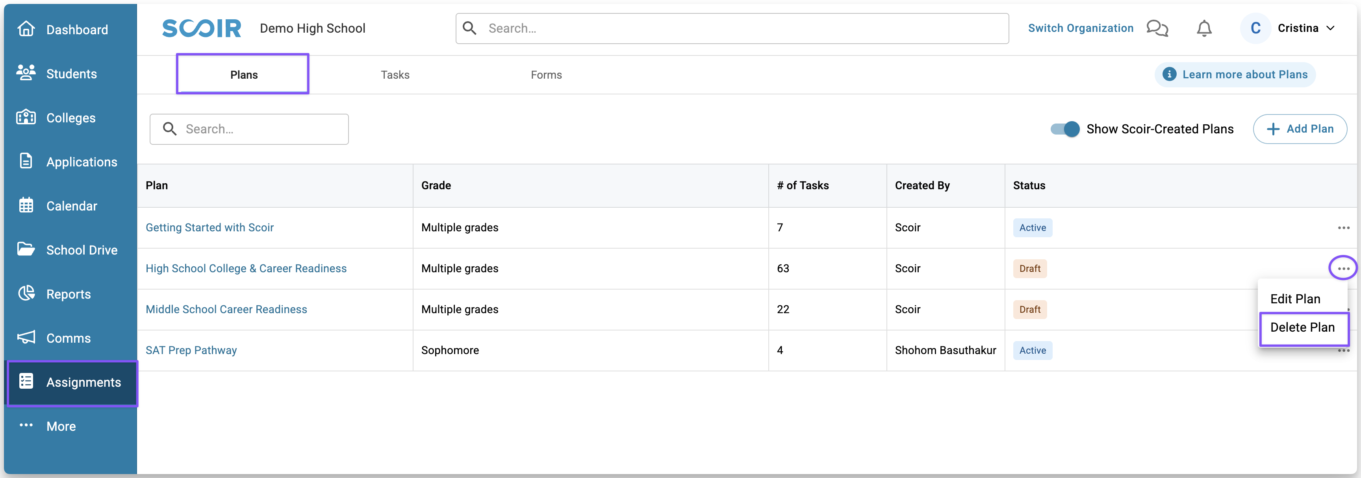This screenshot has height=478, width=1361.
Task: Expand the Cristina user menu
Action: [x=1305, y=28]
